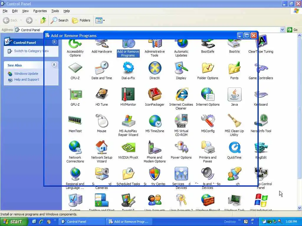302x226 pixels.
Task: Open Administrative Tools icon
Action: tap(155, 44)
